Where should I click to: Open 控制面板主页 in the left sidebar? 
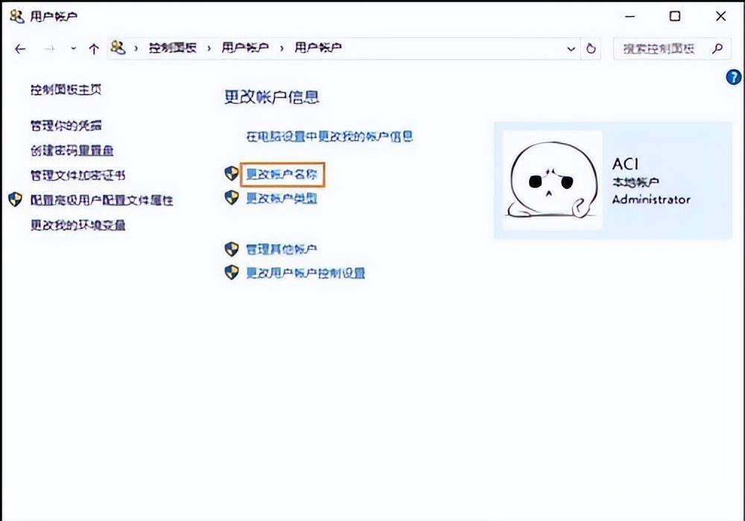click(66, 89)
